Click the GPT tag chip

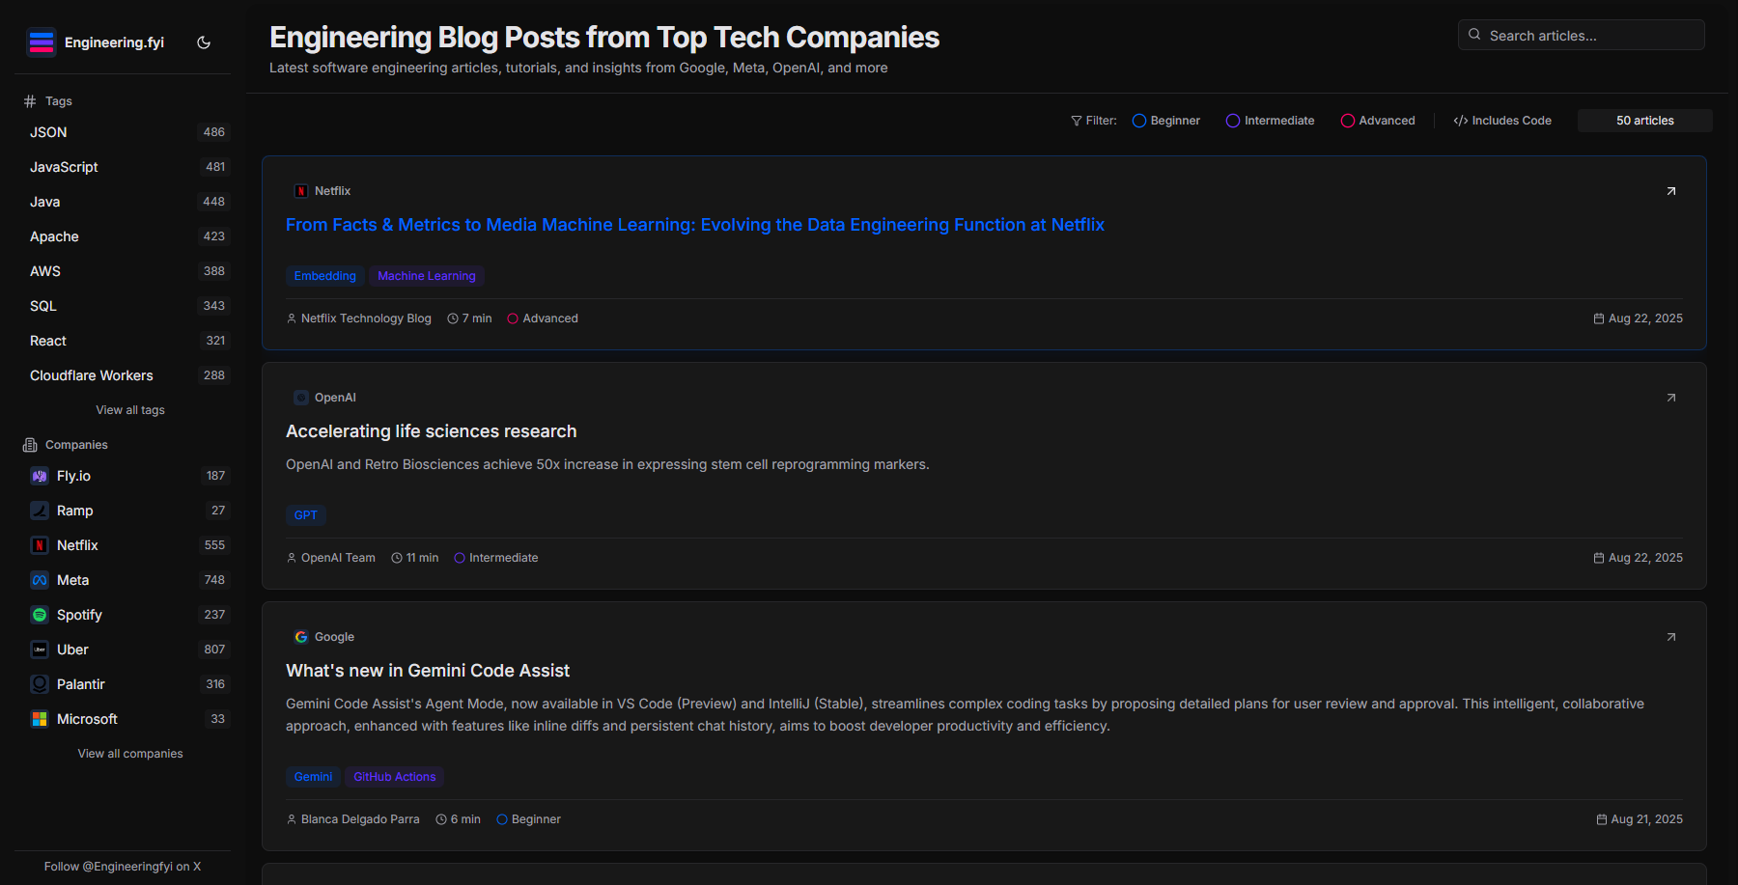coord(306,515)
